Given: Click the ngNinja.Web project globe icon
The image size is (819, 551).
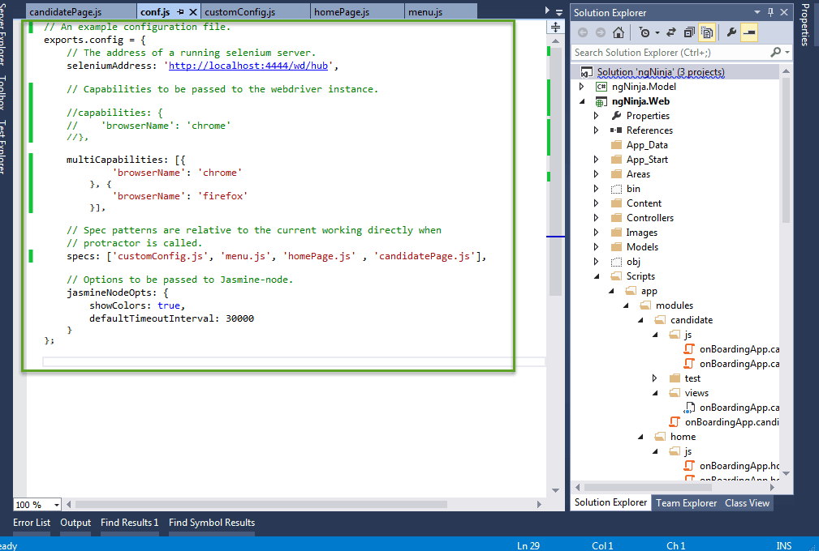Looking at the screenshot, I should pyautogui.click(x=601, y=101).
